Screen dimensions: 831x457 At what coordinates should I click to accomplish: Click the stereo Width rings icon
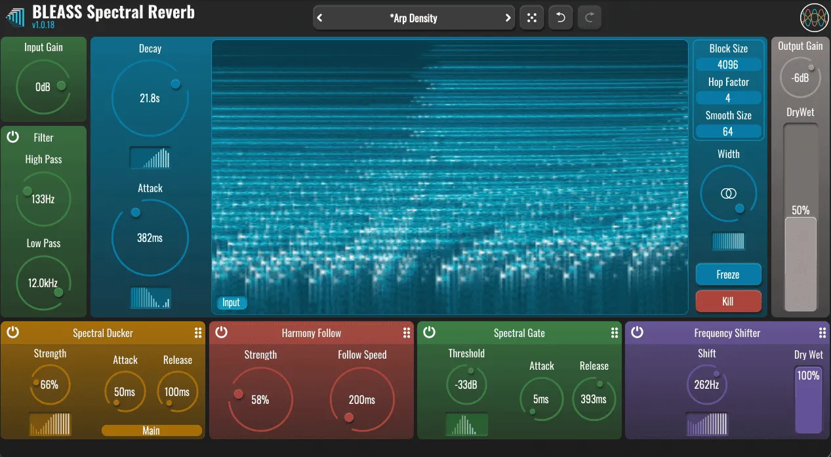[728, 193]
